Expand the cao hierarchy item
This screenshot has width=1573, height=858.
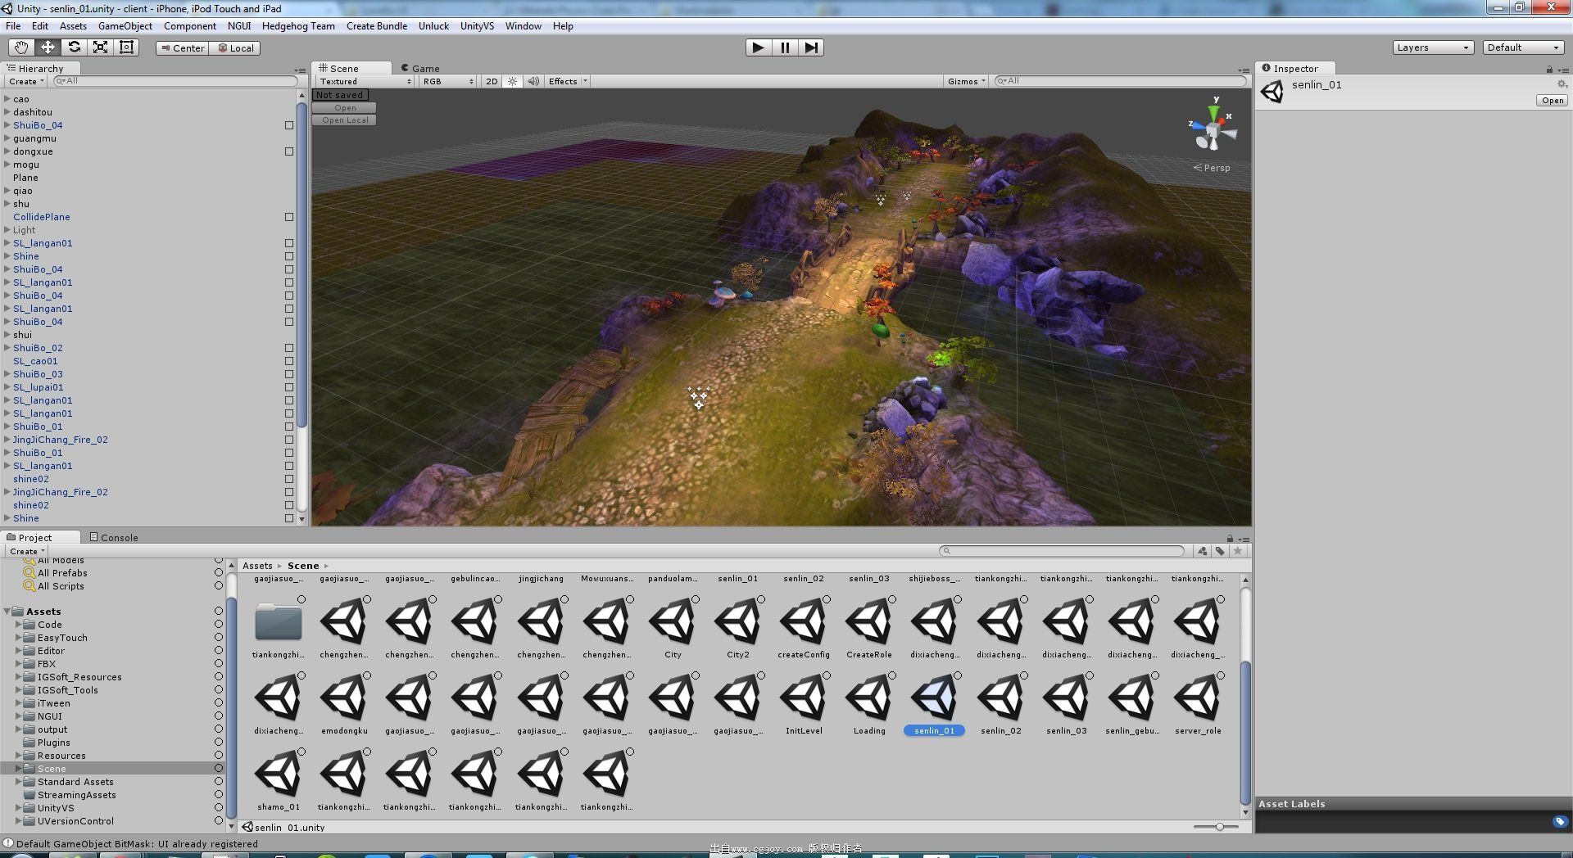[7, 99]
